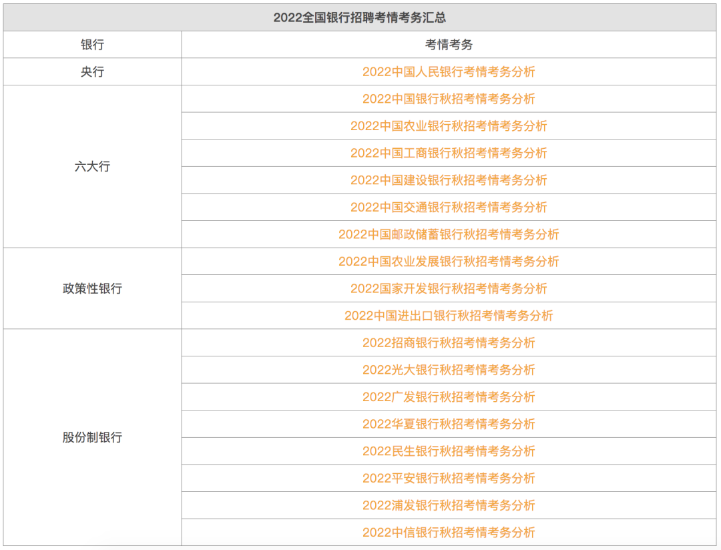Open 2022中国银行秋招考情考务分析 link

pyautogui.click(x=449, y=99)
